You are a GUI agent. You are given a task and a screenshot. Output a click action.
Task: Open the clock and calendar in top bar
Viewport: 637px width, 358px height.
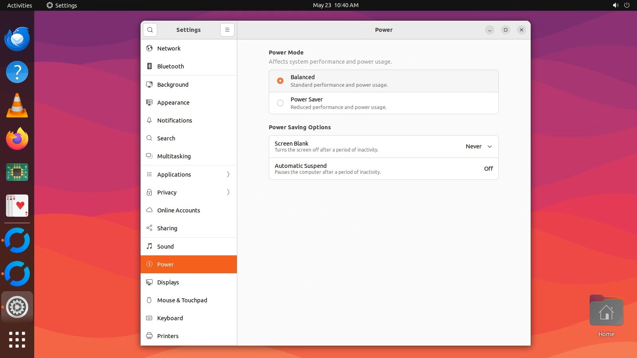tap(335, 5)
